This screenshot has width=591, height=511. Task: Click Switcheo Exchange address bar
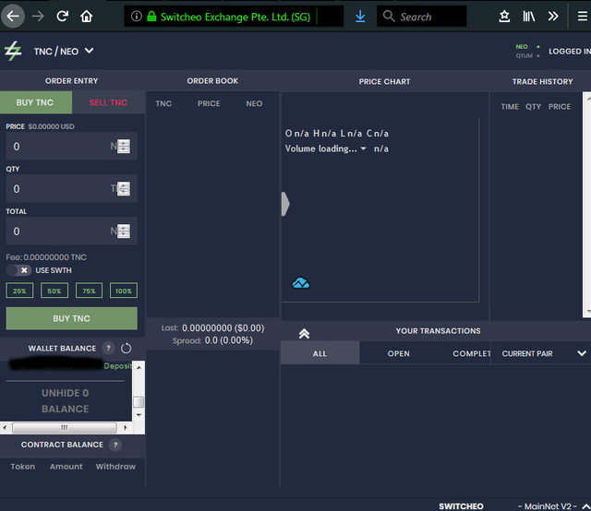[x=234, y=17]
